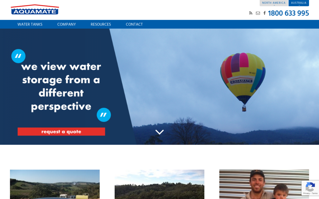Call the 1800 633 995 phone link
Viewport: 319px width, 199px height.
coord(288,13)
